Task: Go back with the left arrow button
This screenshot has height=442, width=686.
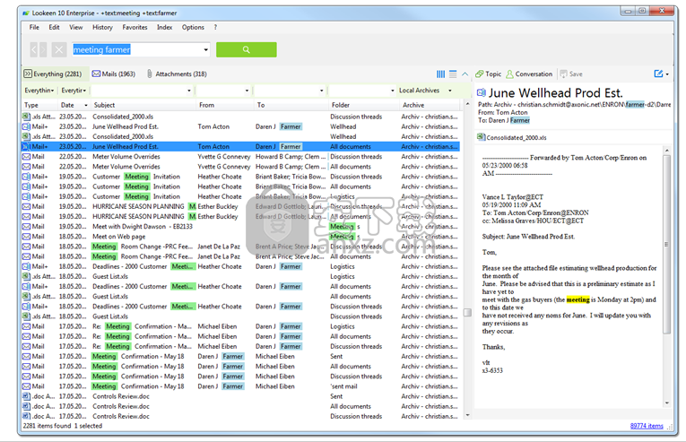Action: pyautogui.click(x=34, y=50)
